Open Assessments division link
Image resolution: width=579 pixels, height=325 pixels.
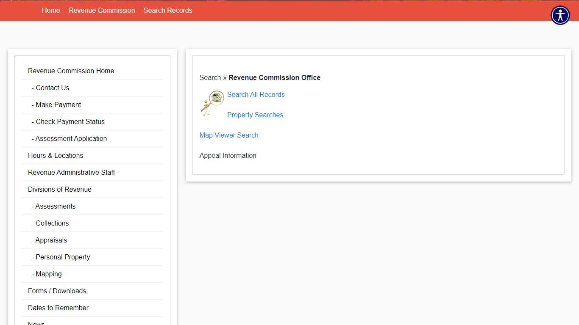click(x=92, y=206)
